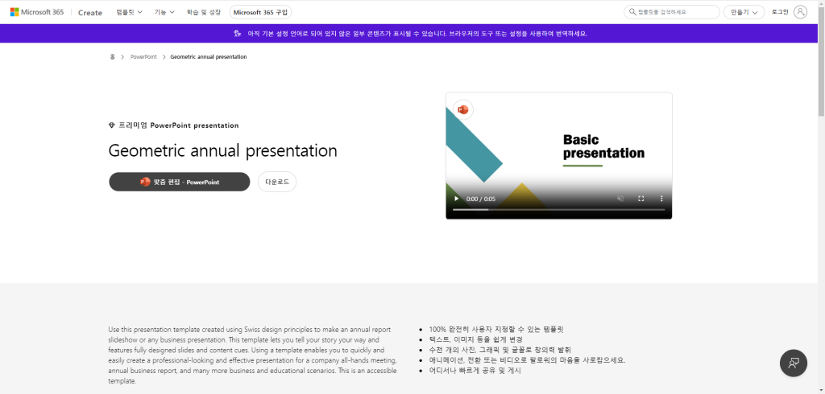The width and height of the screenshot is (825, 394).
Task: Click the 어디서나 빠르게 공유 및 게시 bullet
Action: pyautogui.click(x=475, y=371)
